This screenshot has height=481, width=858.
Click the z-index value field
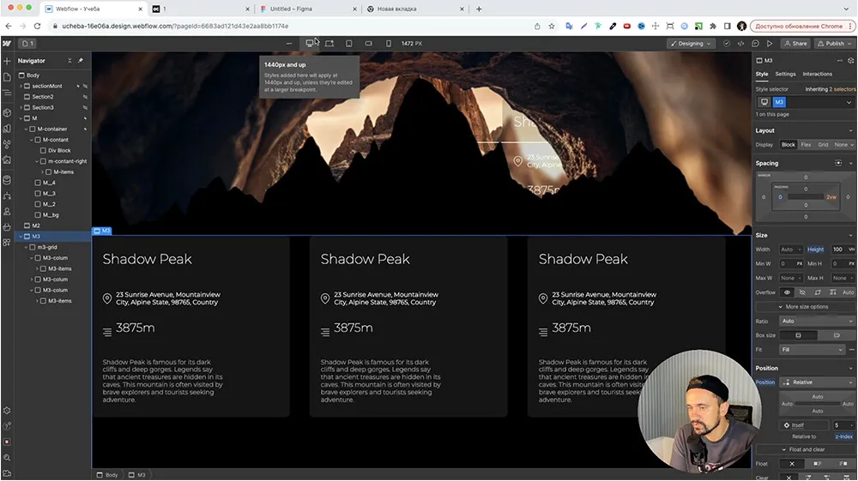(843, 425)
